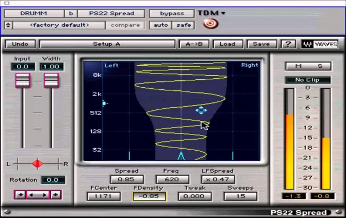Switch meter to S mode
The height and width of the screenshot is (218, 346).
[x=320, y=66]
